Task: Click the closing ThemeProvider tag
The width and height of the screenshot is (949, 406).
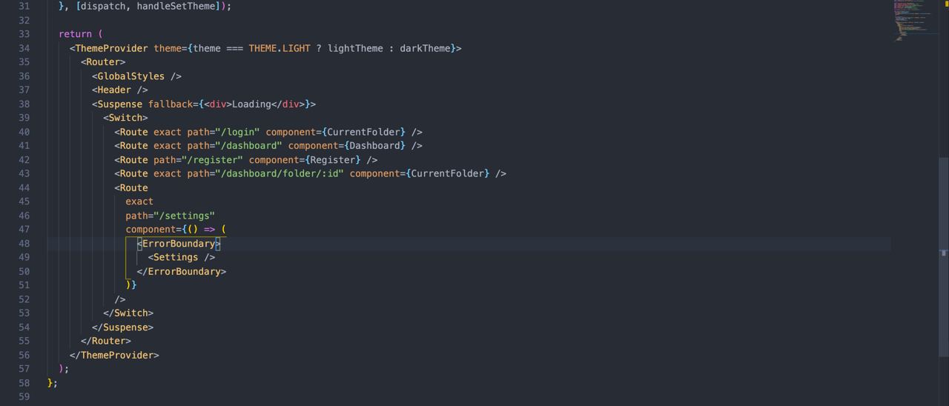Action: click(x=114, y=355)
